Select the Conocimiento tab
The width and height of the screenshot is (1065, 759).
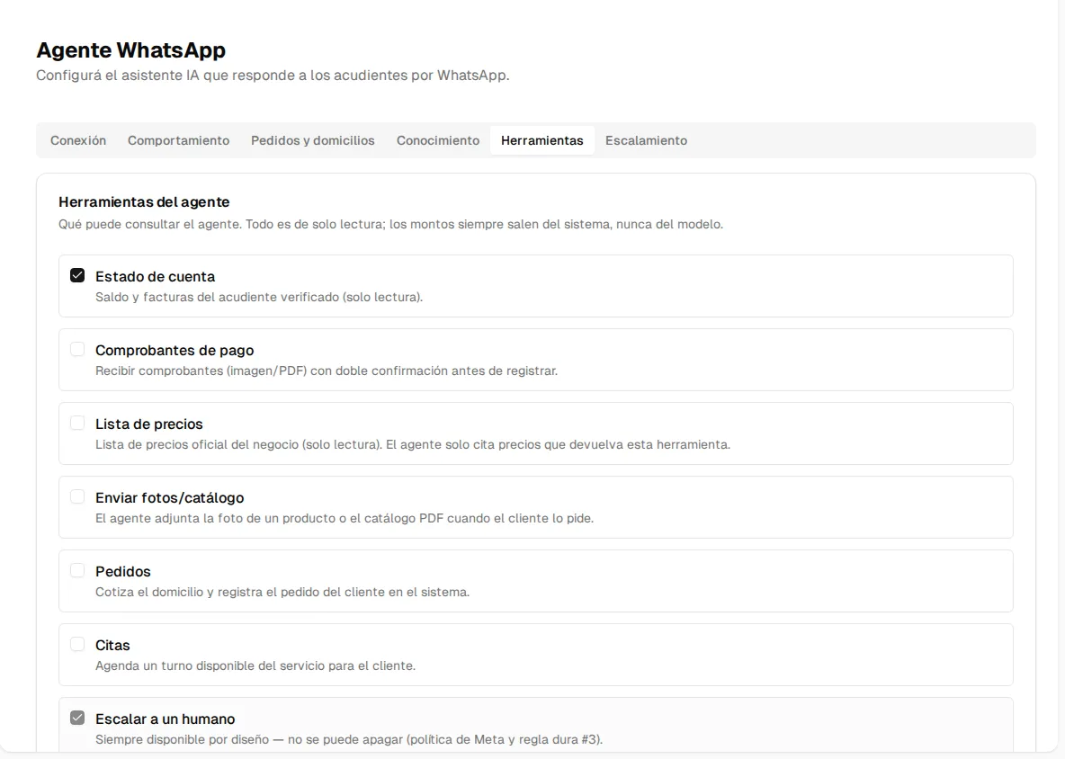438,140
